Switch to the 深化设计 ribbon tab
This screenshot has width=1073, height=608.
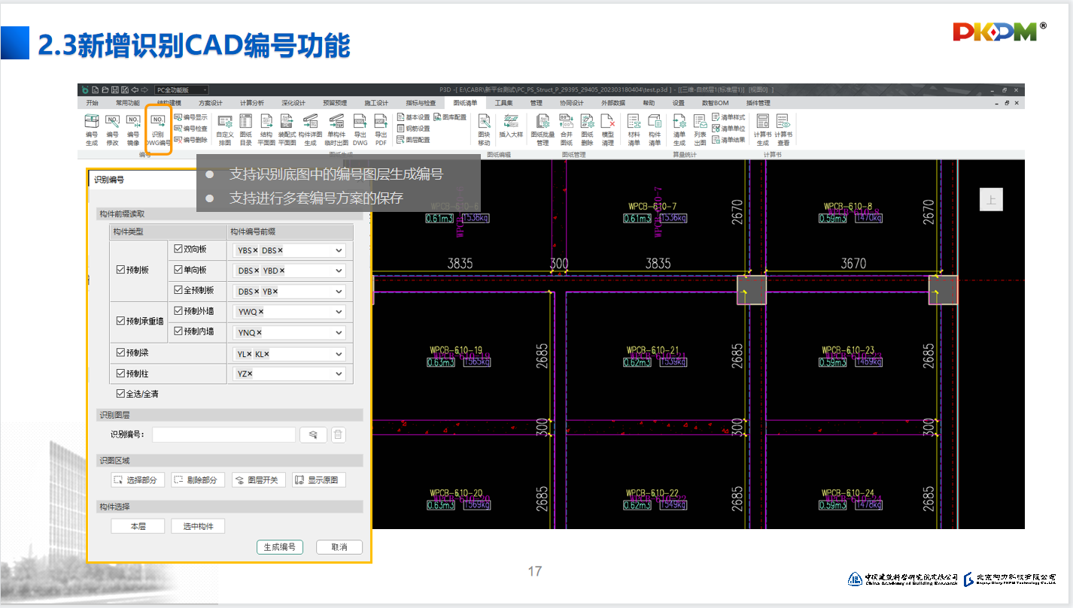[293, 103]
